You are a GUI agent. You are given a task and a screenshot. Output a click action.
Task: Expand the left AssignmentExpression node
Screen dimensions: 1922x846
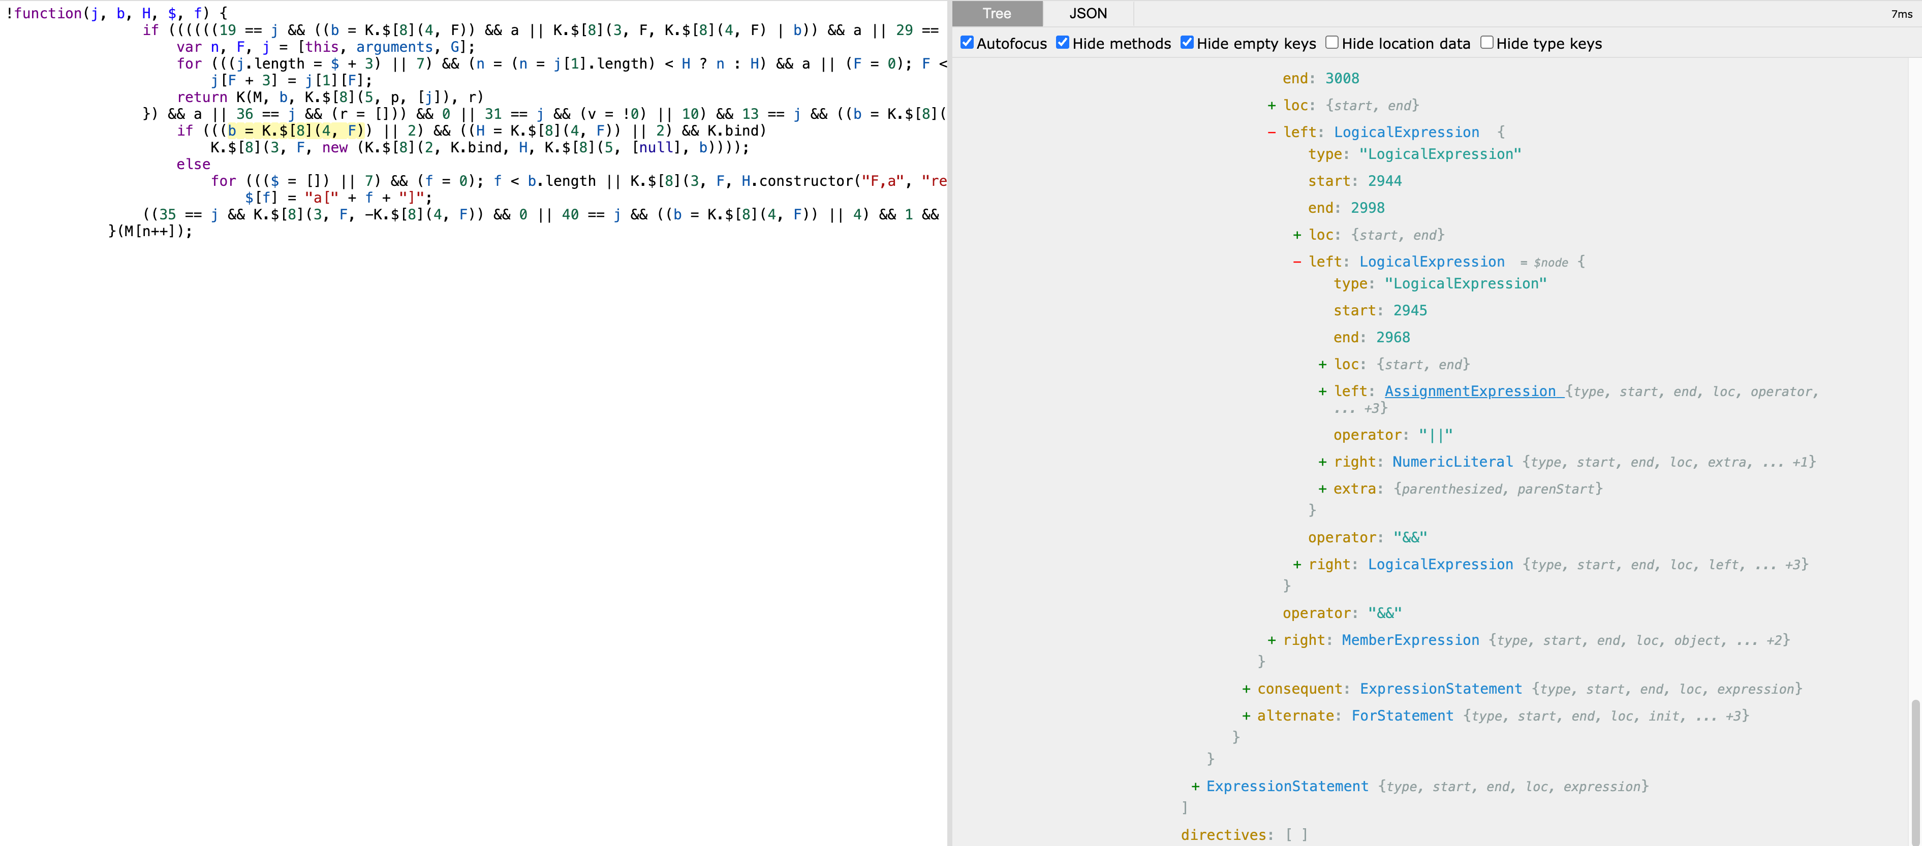pyautogui.click(x=1322, y=392)
